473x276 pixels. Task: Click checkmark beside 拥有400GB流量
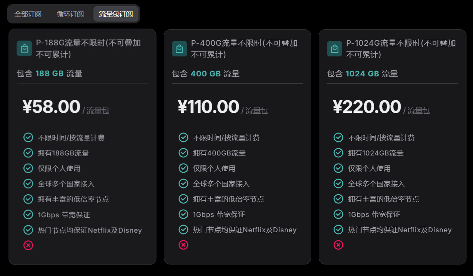pyautogui.click(x=183, y=152)
